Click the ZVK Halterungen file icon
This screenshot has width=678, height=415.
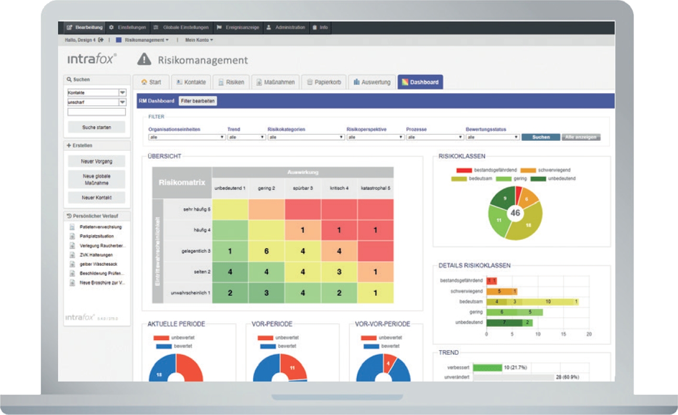[73, 255]
